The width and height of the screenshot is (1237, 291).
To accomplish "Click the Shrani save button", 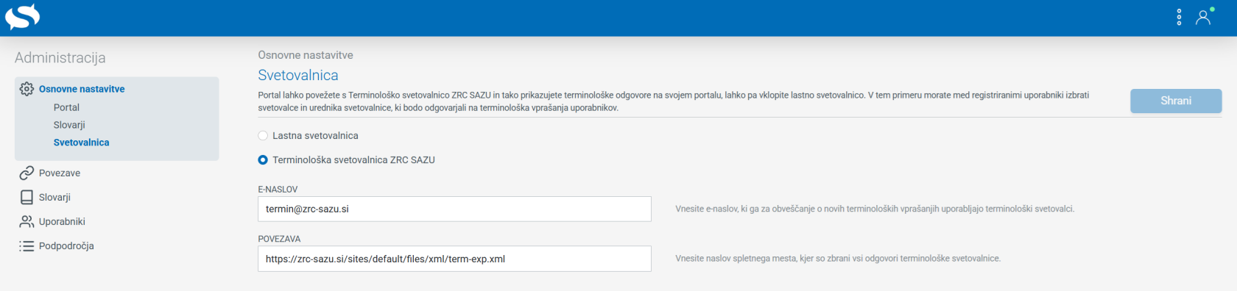I will [1176, 101].
